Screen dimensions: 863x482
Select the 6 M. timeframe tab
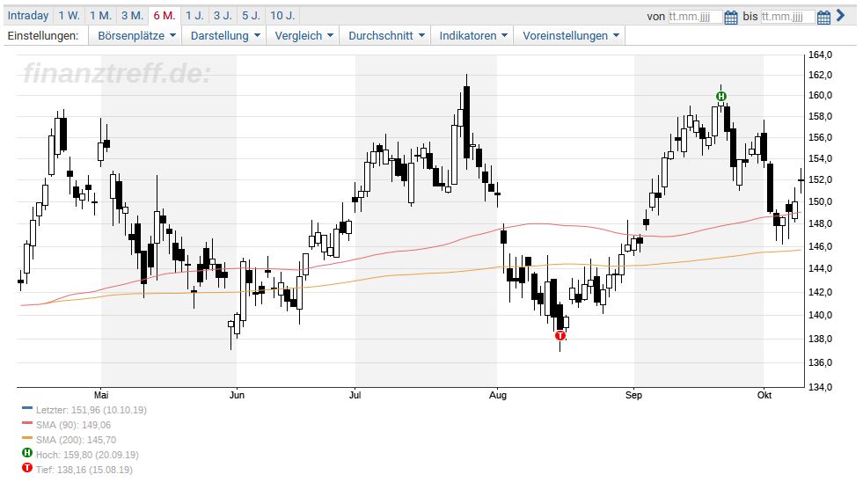point(164,16)
